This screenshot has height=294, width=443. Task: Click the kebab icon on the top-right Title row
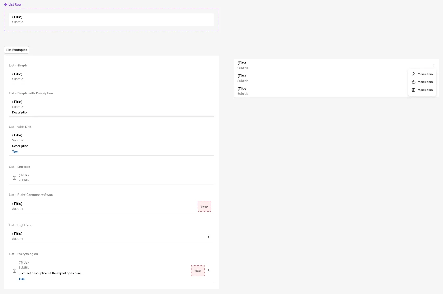(434, 66)
